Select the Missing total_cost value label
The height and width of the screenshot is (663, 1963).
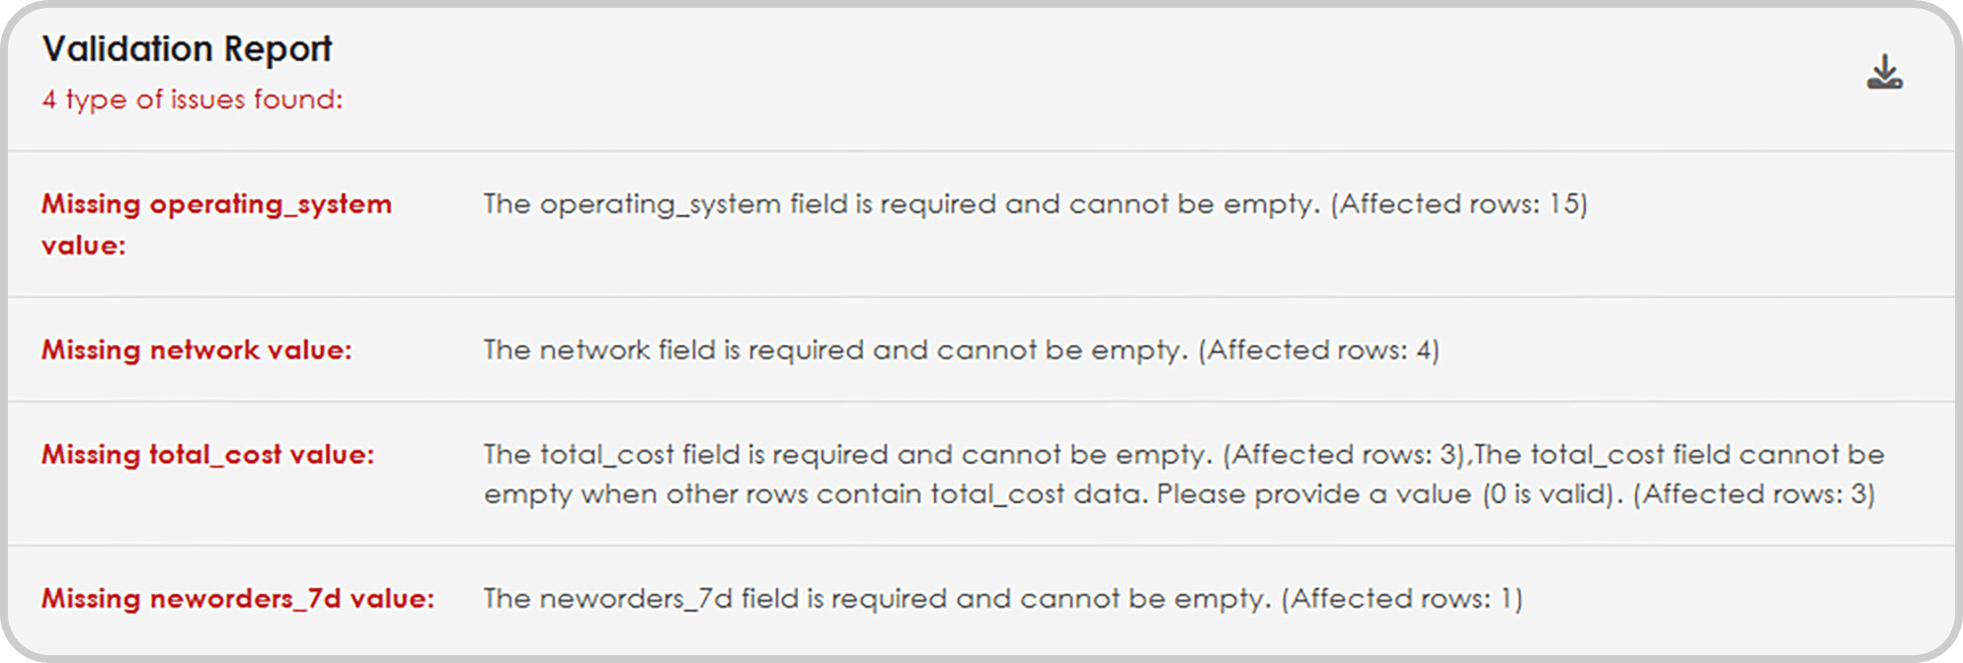[x=207, y=455]
